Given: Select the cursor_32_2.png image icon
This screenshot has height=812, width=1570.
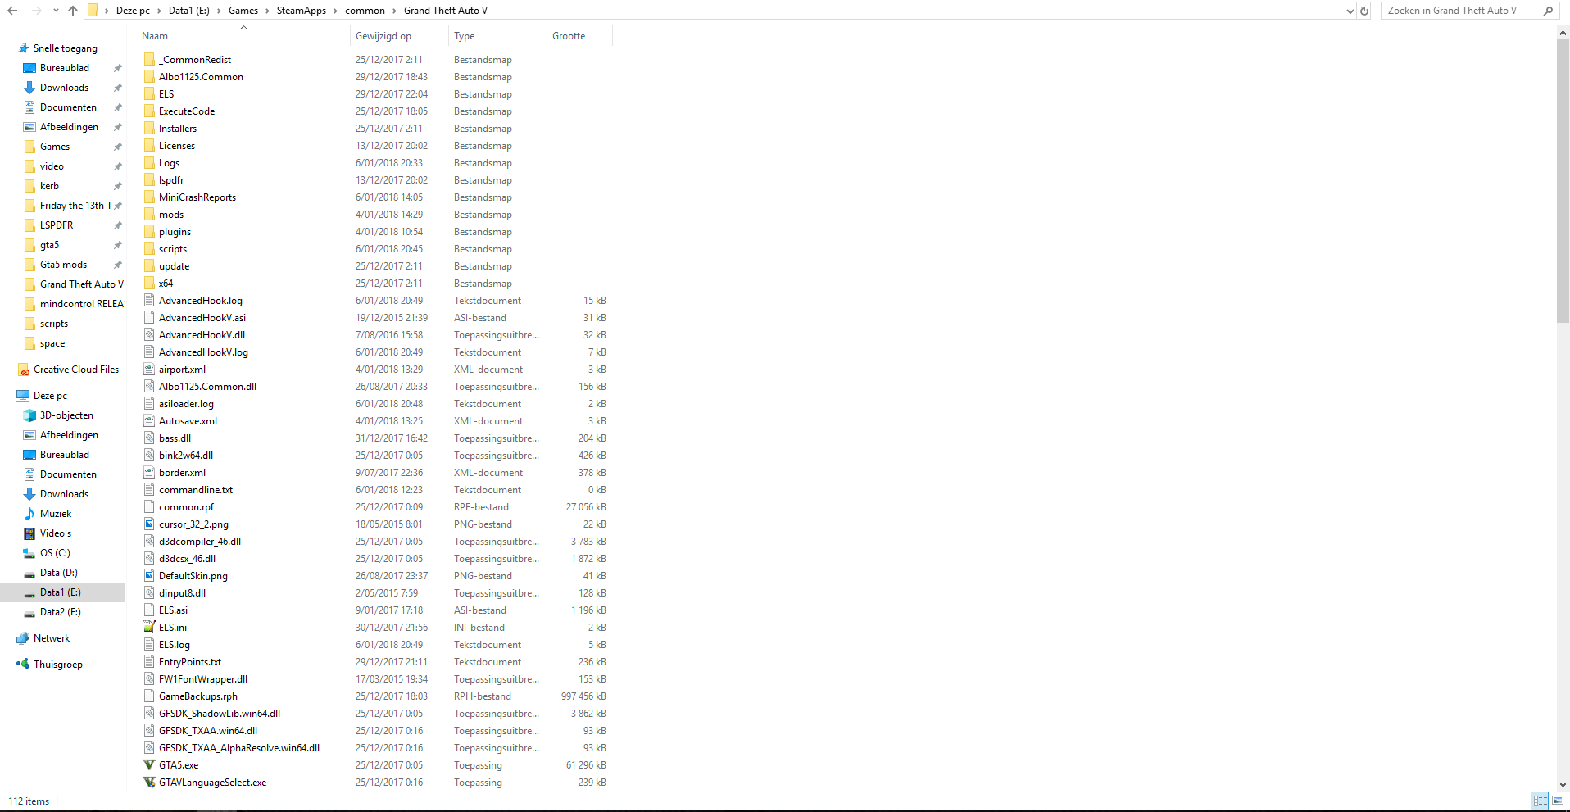Looking at the screenshot, I should pos(149,524).
